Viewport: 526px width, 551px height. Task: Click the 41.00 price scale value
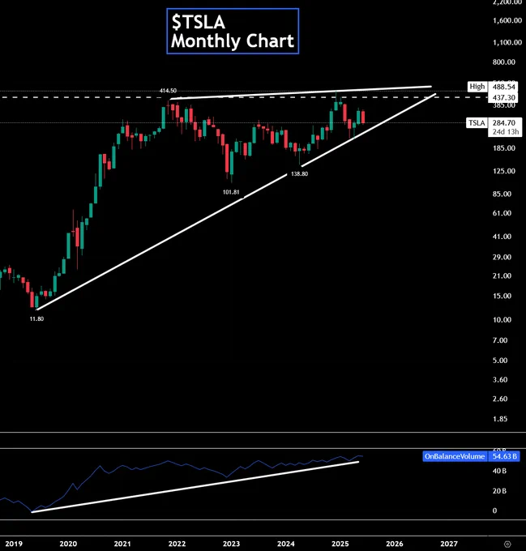point(502,237)
